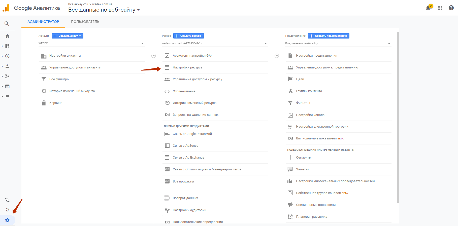Open Realtime clock sidebar icon
458x226 pixels.
pyautogui.click(x=7, y=56)
